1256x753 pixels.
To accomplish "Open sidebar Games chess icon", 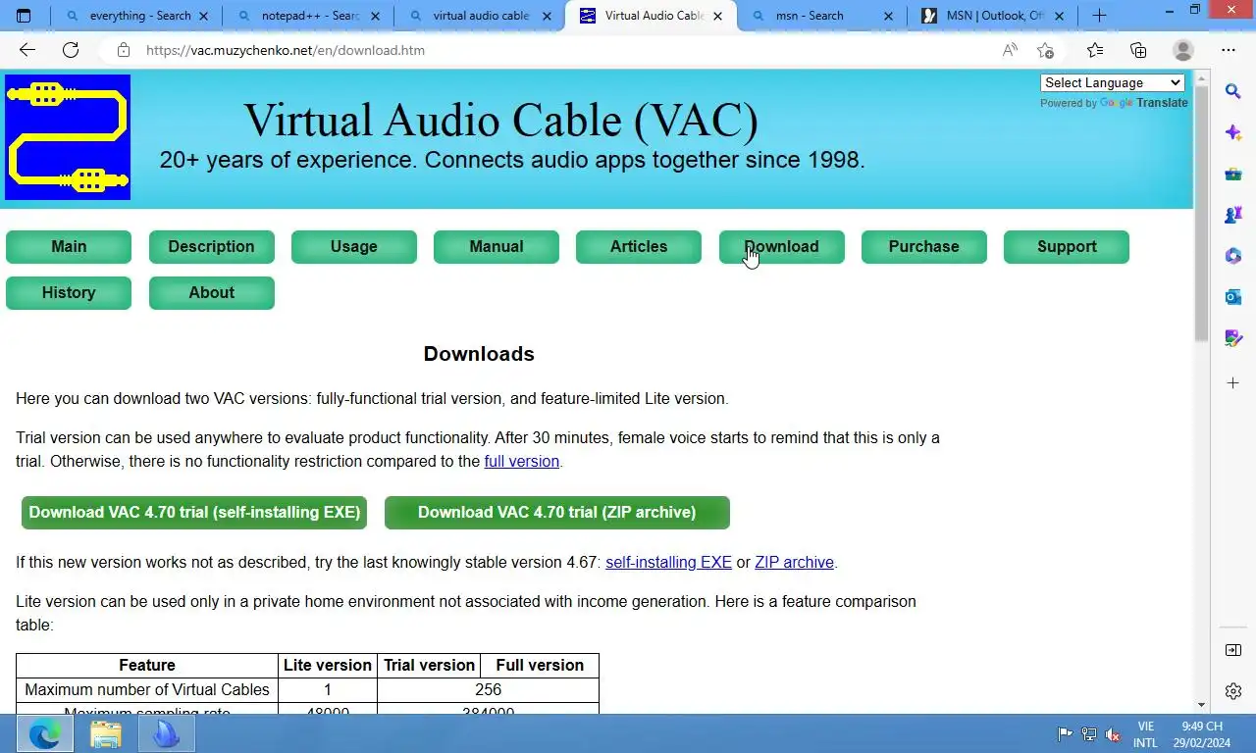I will [x=1233, y=215].
